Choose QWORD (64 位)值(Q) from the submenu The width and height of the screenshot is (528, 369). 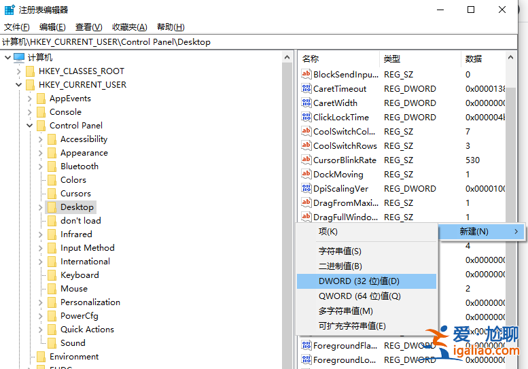click(x=366, y=296)
